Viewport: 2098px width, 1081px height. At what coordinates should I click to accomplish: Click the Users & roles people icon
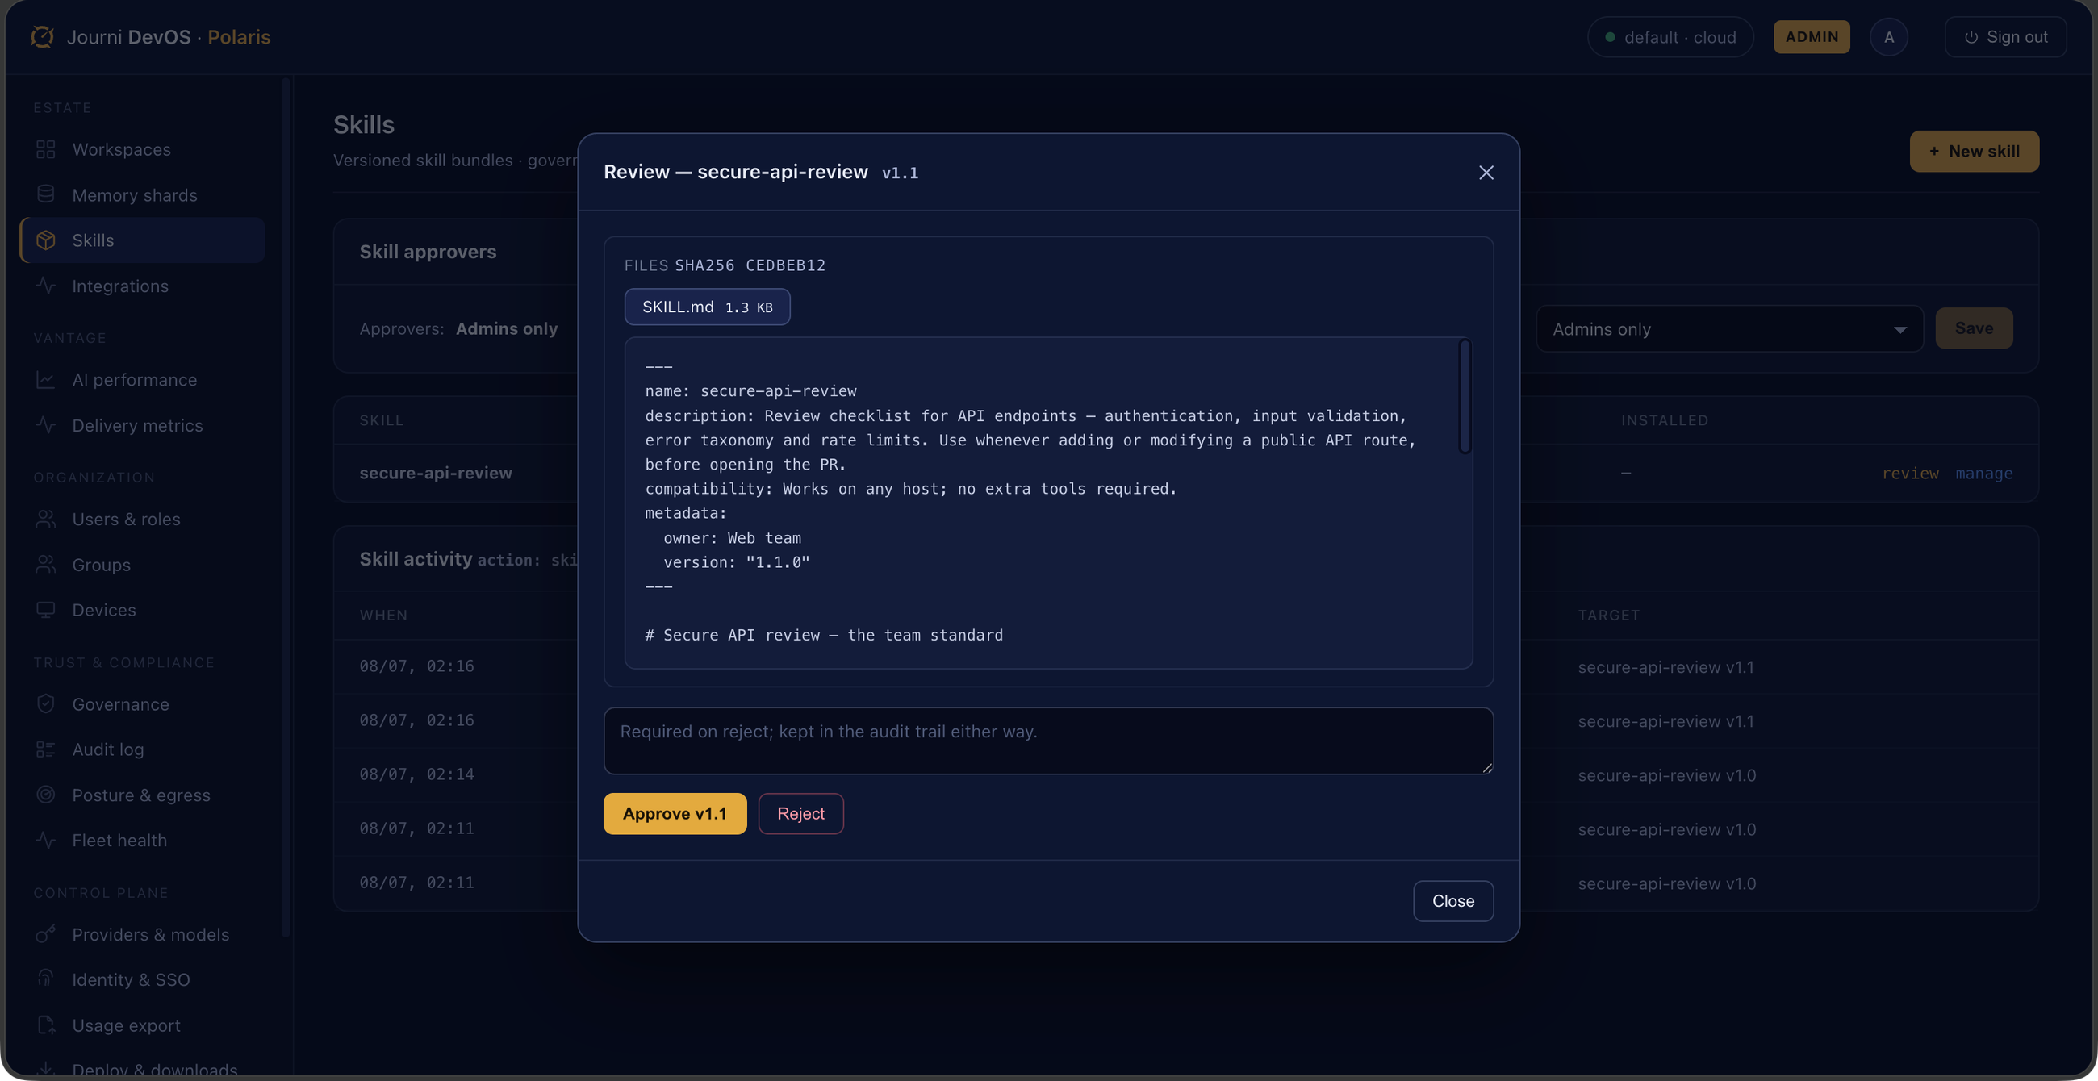(46, 520)
